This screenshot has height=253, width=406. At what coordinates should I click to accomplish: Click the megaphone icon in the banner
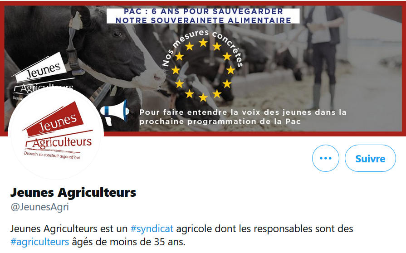tap(114, 112)
